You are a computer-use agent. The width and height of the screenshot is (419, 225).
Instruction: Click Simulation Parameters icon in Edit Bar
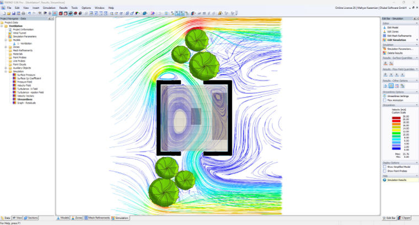point(384,49)
